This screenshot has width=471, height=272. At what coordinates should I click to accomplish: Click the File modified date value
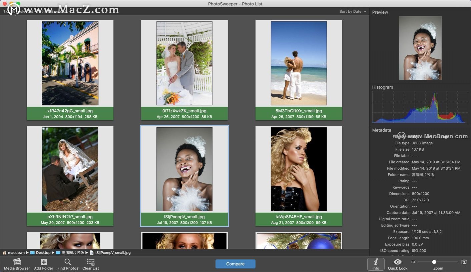tap(436, 168)
